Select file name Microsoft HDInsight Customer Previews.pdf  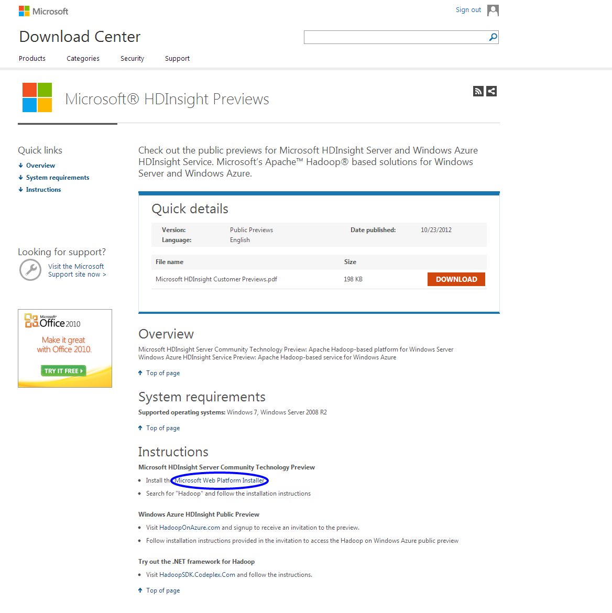click(x=216, y=279)
